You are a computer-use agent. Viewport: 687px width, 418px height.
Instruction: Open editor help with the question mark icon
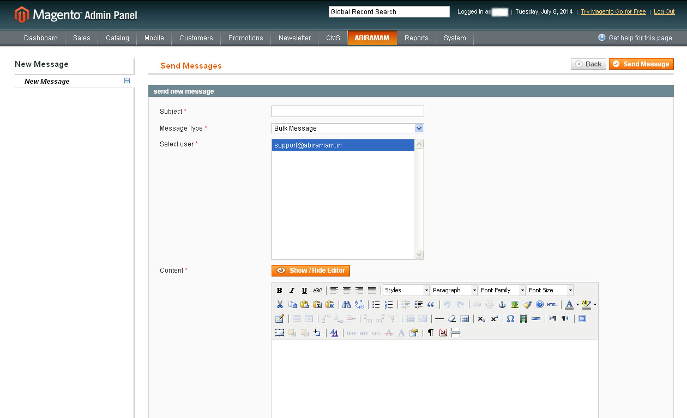coord(540,305)
